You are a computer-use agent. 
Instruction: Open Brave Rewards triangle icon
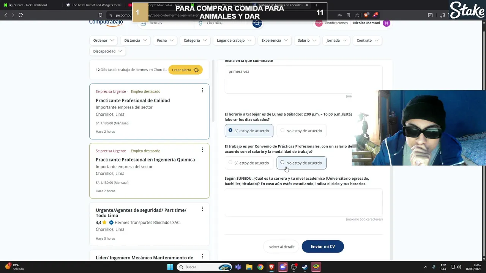(375, 15)
